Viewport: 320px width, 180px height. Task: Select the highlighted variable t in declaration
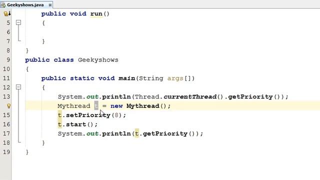click(96, 106)
